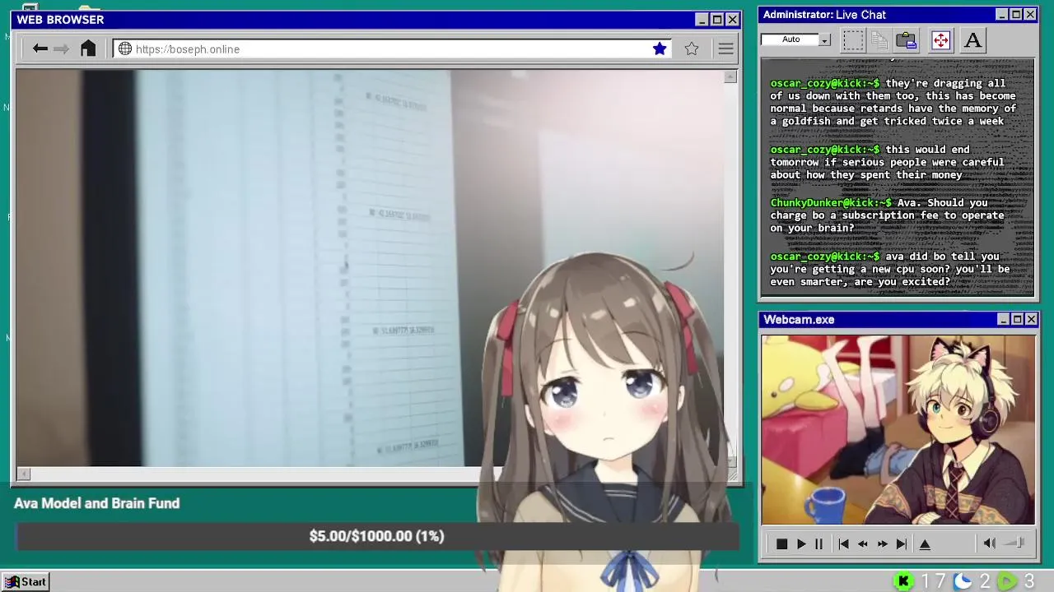Viewport: 1054px width, 592px height.
Task: Click the eject button in Webcam.exe
Action: [x=925, y=543]
